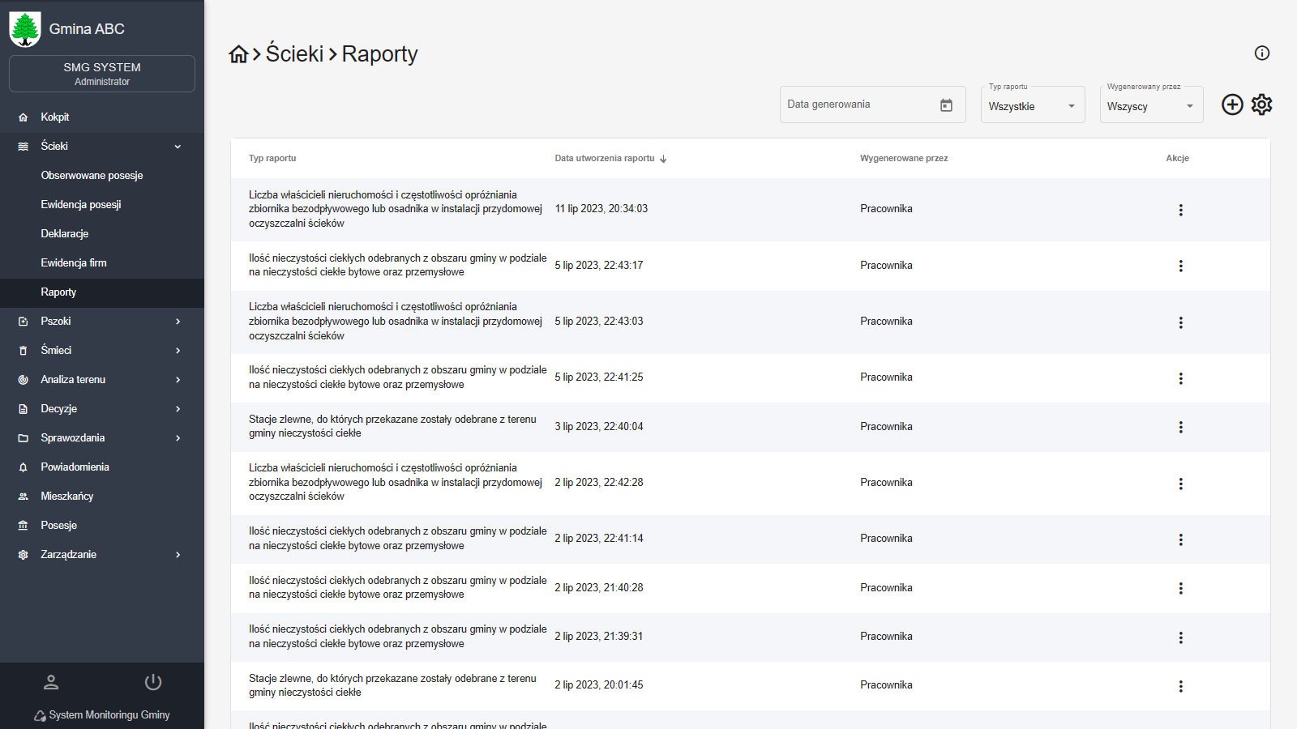
Task: Open report settings gear icon
Action: click(x=1261, y=104)
